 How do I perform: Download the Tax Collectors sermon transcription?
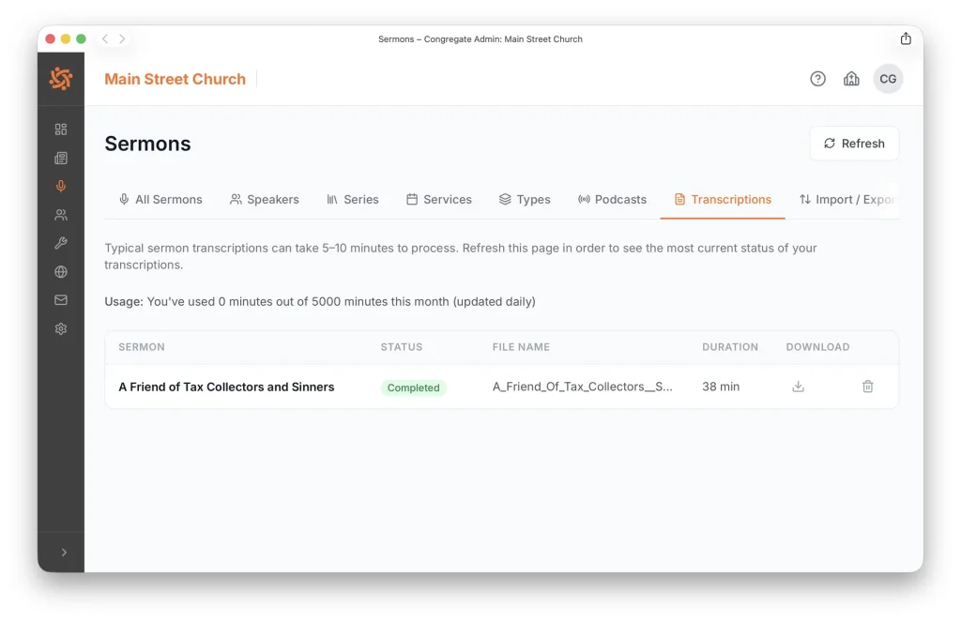tap(798, 387)
